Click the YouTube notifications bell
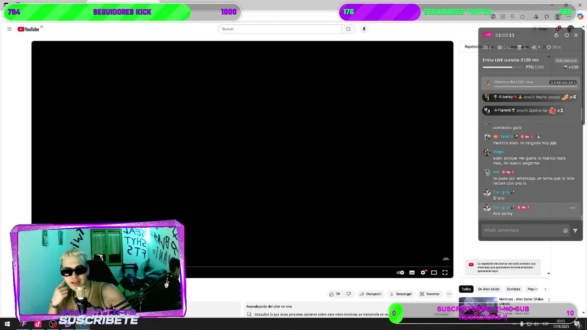The width and height of the screenshot is (587, 330). click(x=558, y=29)
